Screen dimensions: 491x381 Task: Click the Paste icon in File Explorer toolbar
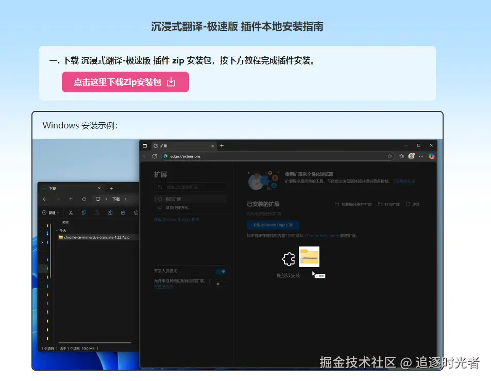(x=97, y=213)
